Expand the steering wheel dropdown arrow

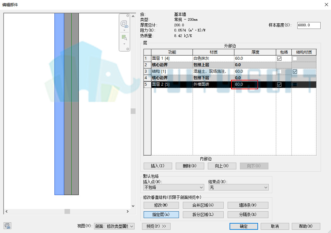pyautogui.click(x=124, y=31)
